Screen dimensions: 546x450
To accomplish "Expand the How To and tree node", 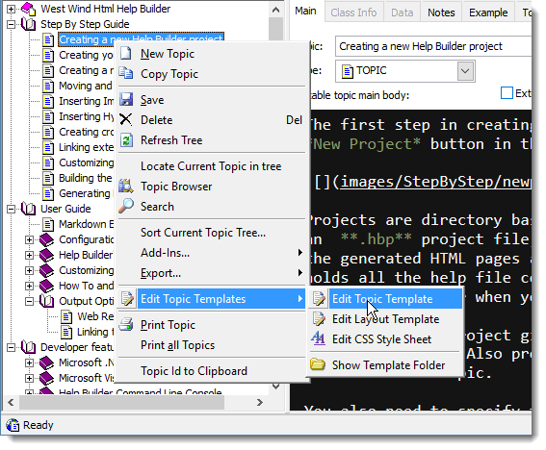I will (29, 286).
